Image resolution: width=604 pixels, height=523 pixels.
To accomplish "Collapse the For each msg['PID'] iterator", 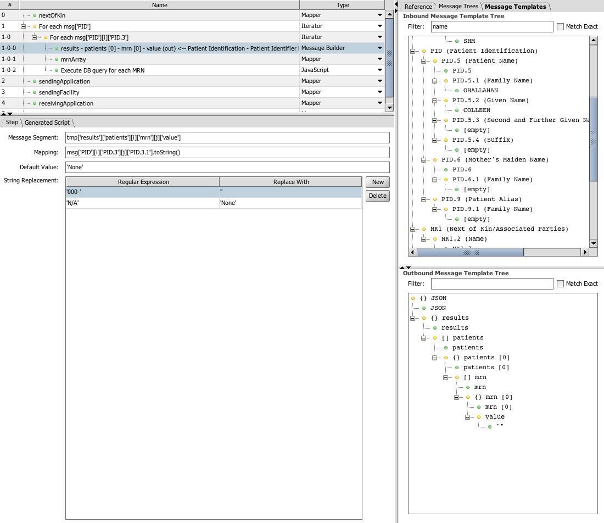I will pos(23,26).
